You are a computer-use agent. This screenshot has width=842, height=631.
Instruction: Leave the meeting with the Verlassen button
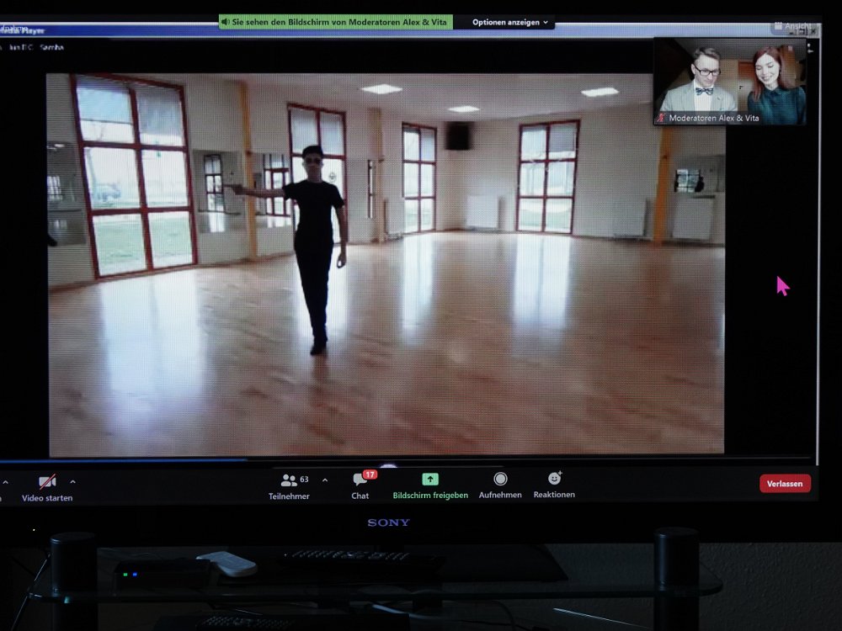(x=785, y=484)
